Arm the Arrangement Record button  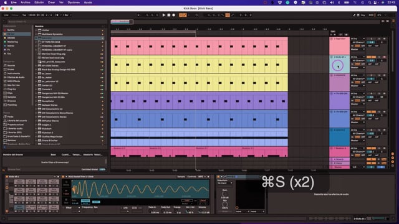tap(173, 15)
